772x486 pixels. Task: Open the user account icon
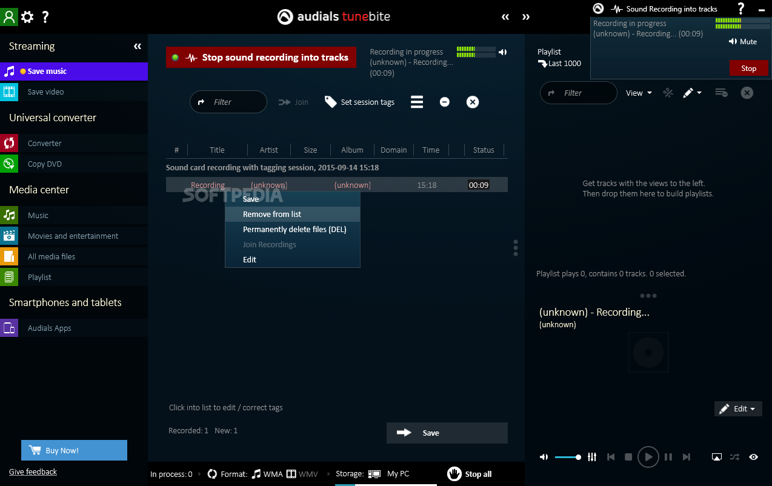point(9,16)
